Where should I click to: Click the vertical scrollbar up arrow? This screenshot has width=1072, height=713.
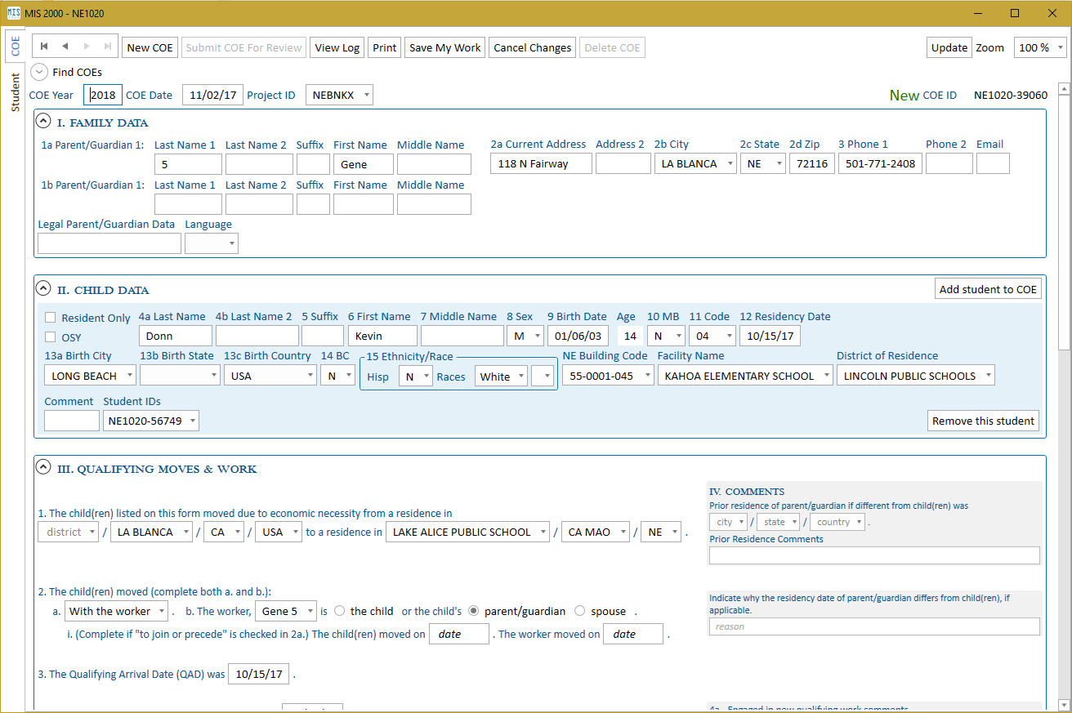(1065, 88)
